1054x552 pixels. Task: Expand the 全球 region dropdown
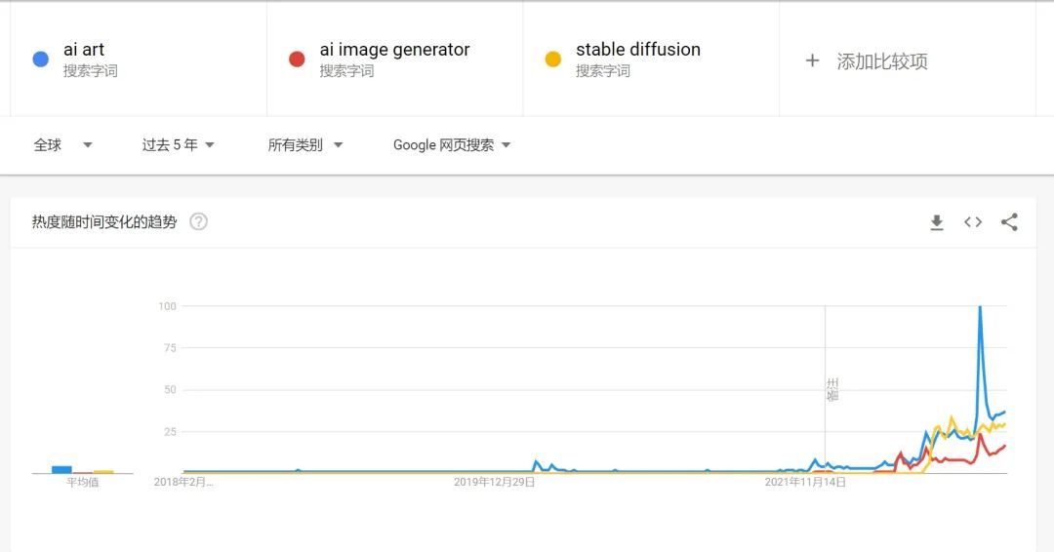pyautogui.click(x=63, y=145)
